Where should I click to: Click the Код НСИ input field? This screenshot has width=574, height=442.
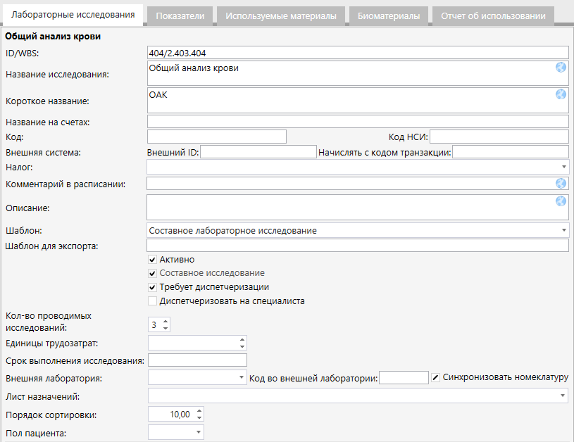[x=499, y=136]
